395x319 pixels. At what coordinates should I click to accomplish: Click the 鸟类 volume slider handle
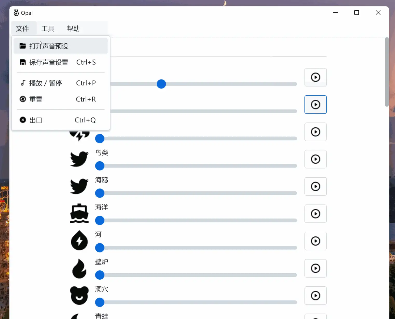[x=100, y=166]
